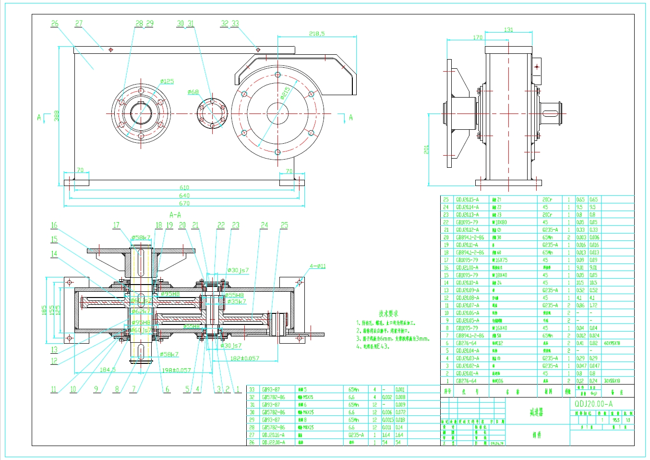Click the M8X25 bolt cell in row 28

click(306, 427)
